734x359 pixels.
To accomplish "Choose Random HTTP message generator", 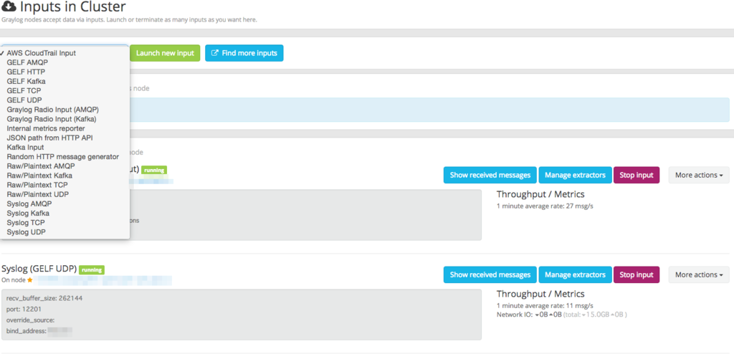I will (x=65, y=156).
